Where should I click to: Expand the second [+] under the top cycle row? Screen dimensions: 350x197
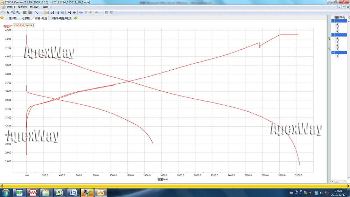337,28
